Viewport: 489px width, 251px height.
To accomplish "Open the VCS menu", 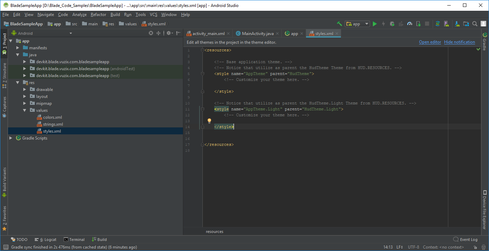I will click(154, 15).
